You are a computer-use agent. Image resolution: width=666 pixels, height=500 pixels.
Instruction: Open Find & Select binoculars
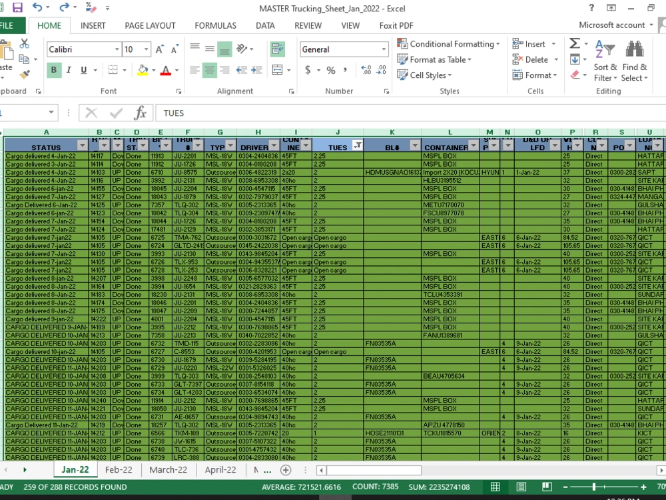point(634,61)
